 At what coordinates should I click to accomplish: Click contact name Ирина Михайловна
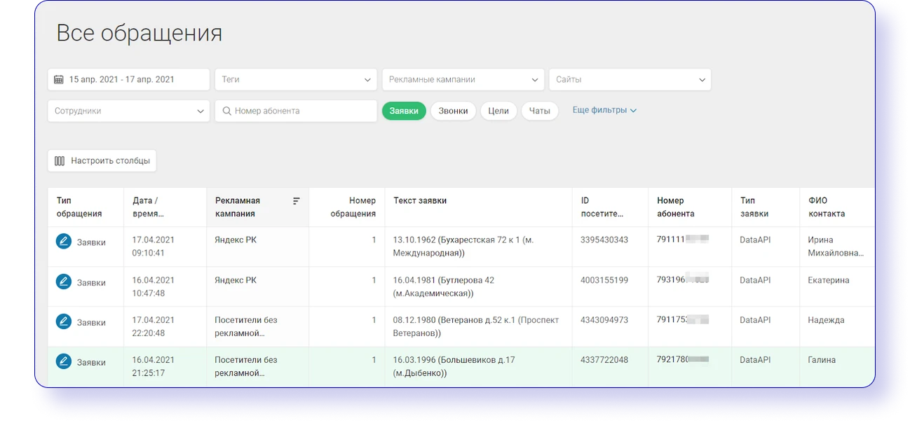pos(836,247)
